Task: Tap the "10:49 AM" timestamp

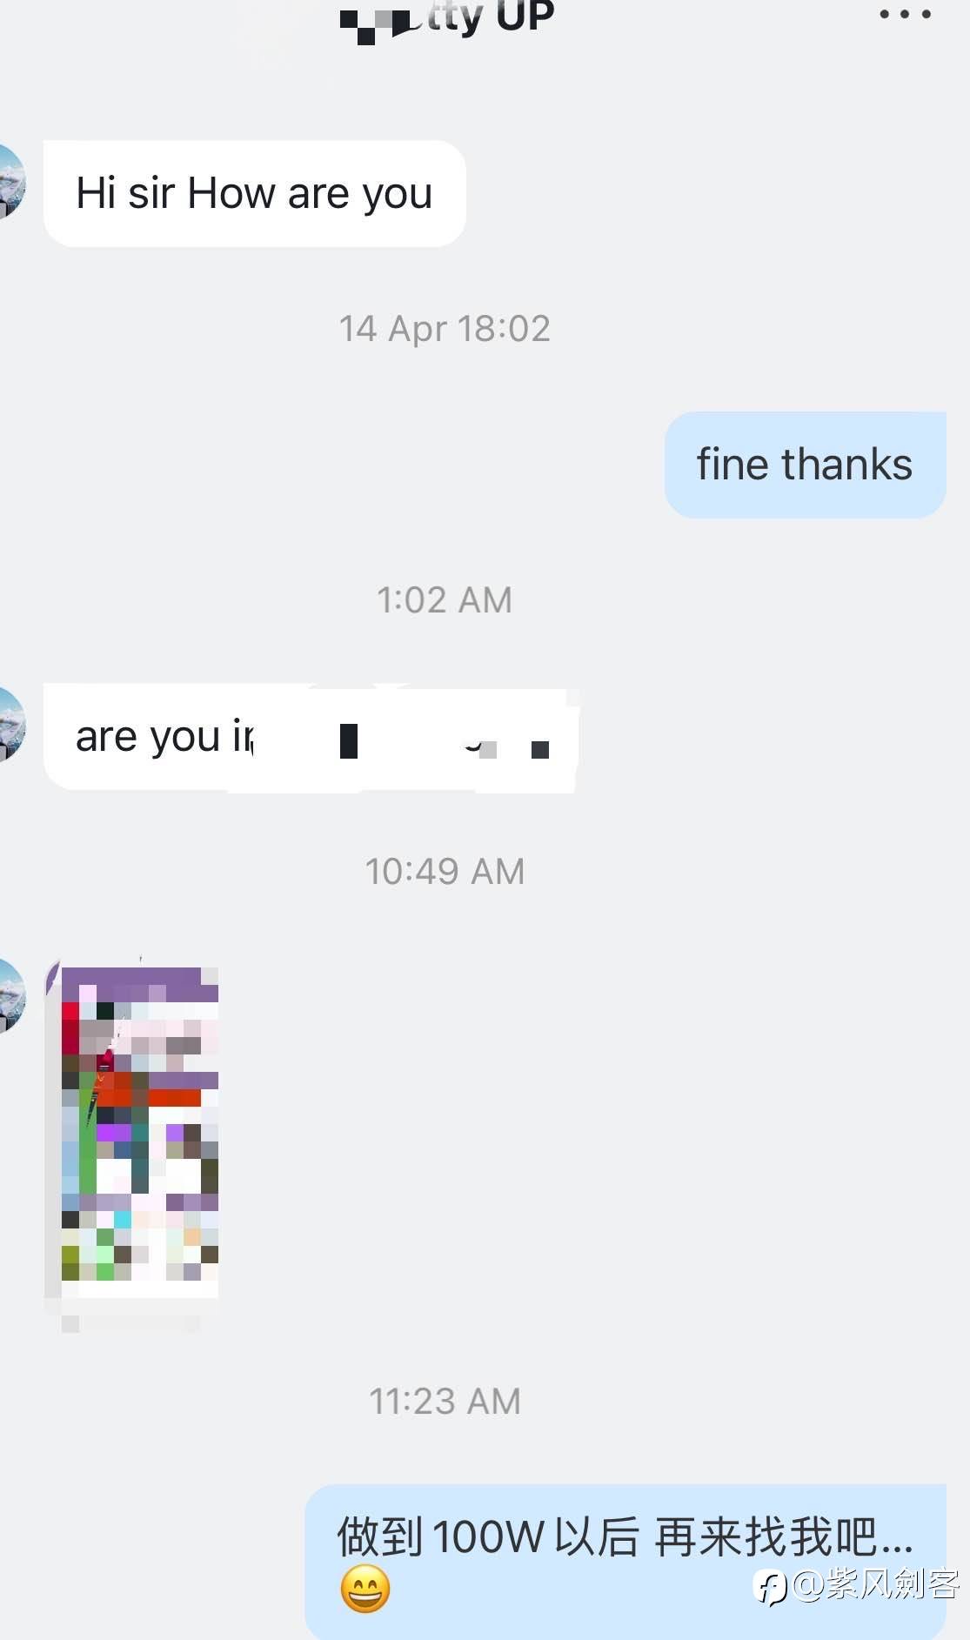Action: pos(445,872)
